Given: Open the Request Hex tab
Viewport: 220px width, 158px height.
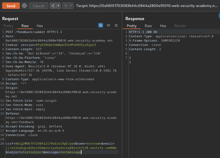Looking at the screenshot, I should [x=40, y=26].
